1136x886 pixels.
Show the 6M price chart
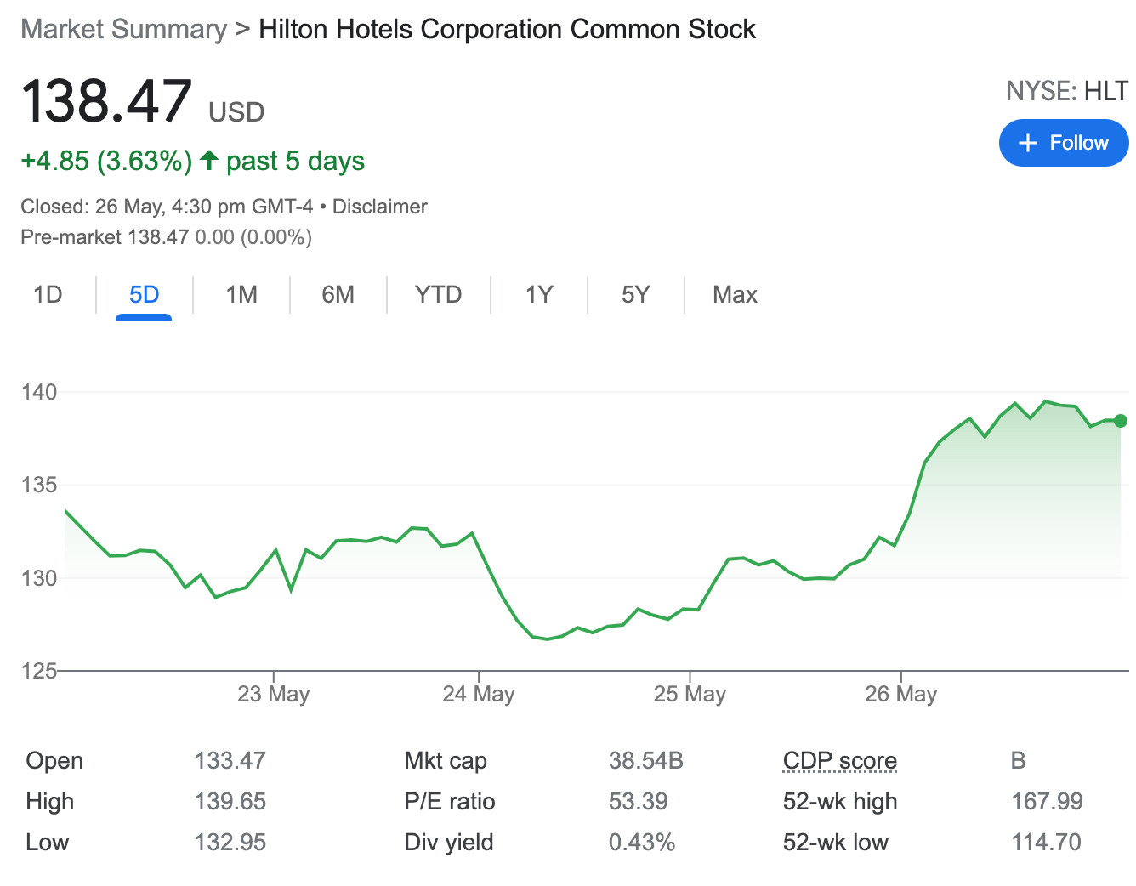pyautogui.click(x=338, y=294)
